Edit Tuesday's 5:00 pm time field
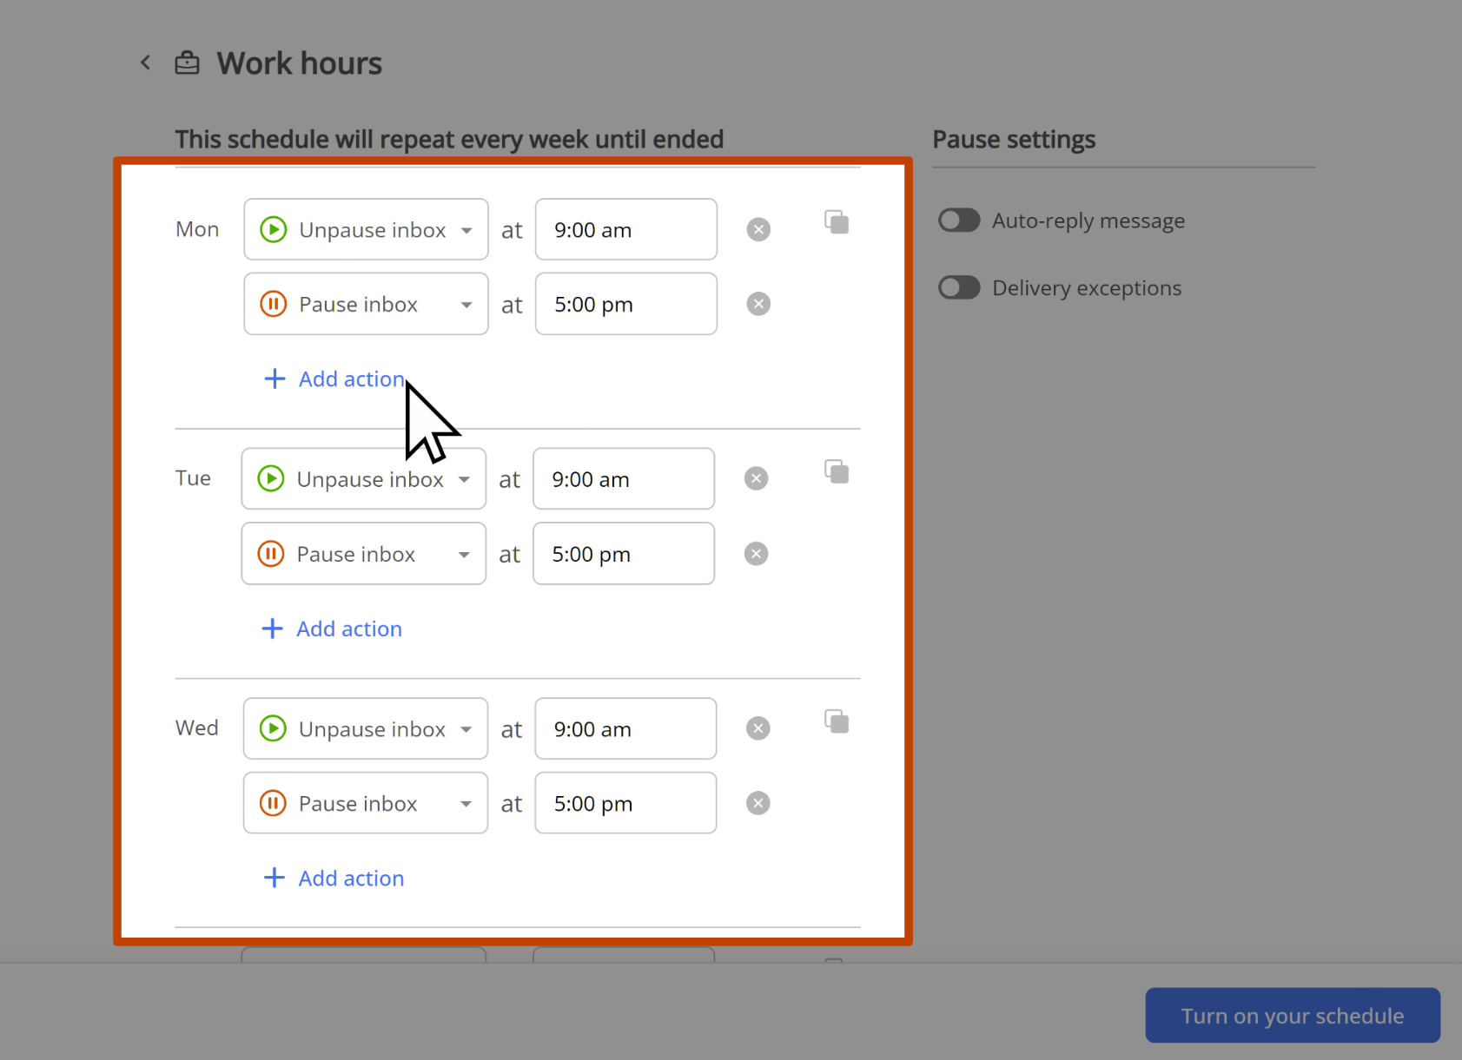 [624, 554]
